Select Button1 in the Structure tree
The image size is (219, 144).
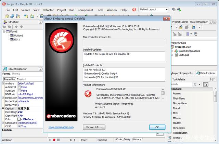(x=18, y=36)
